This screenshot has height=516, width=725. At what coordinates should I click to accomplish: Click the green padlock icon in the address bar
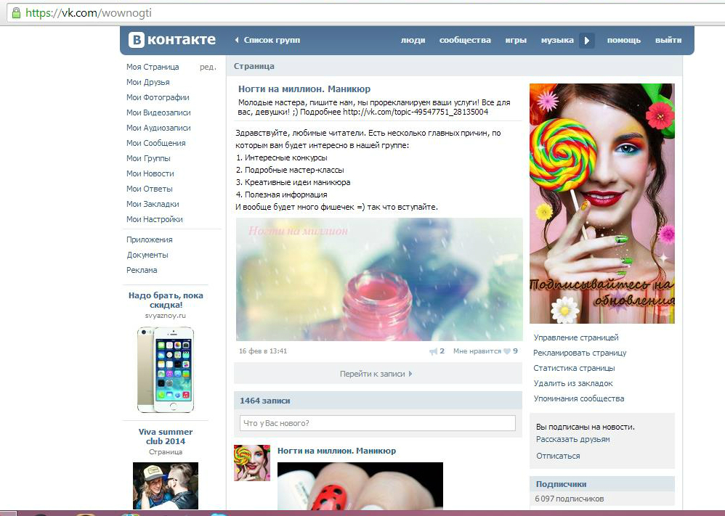16,12
